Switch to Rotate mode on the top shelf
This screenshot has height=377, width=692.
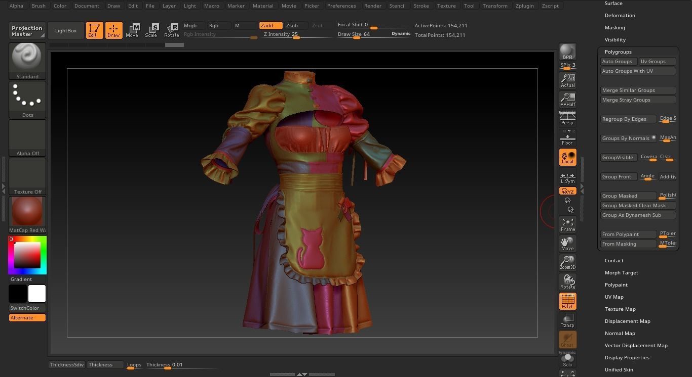point(172,30)
